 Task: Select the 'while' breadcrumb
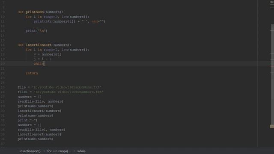point(81,151)
